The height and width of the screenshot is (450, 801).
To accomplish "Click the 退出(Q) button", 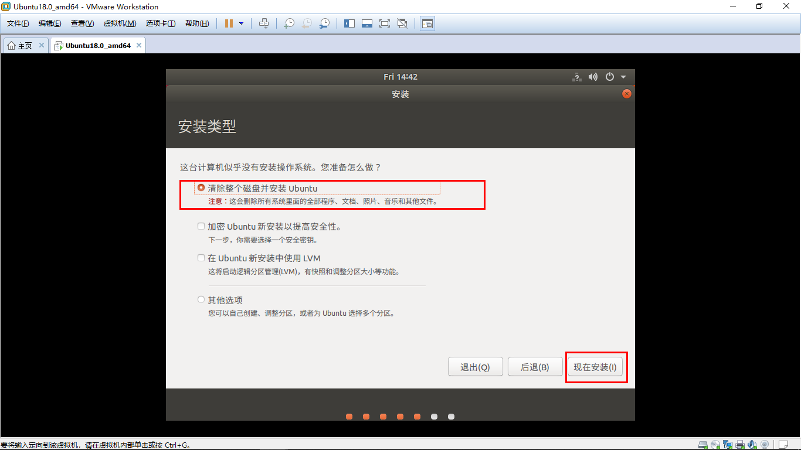I will 475,367.
